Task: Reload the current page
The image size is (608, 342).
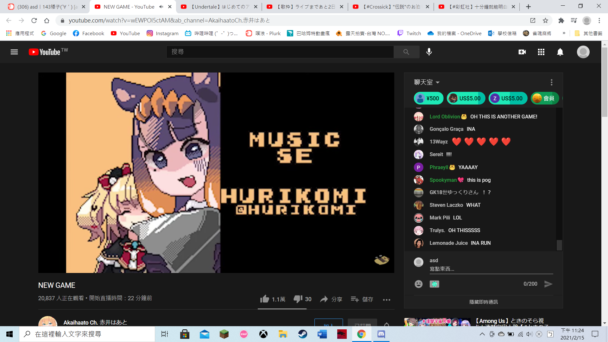Action: [x=34, y=21]
